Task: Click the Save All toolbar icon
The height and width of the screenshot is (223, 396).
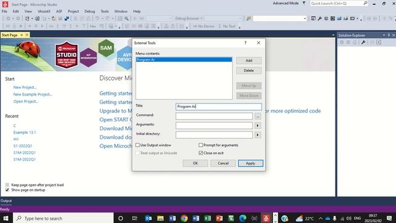Action: click(x=67, y=19)
